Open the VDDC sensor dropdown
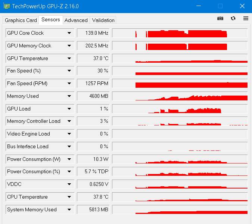This screenshot has height=224, width=252. [x=69, y=184]
